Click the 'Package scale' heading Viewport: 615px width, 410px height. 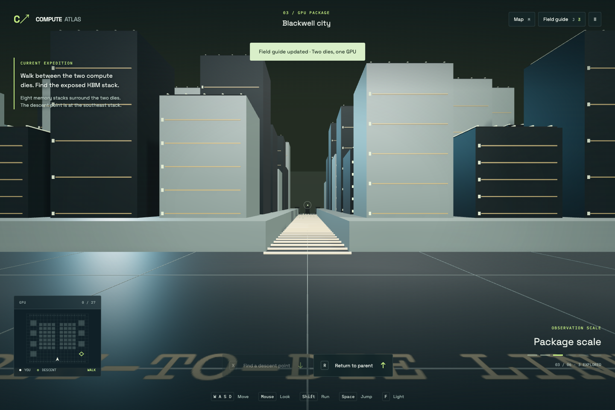tap(567, 342)
